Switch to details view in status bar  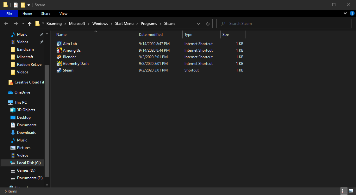[344, 191]
